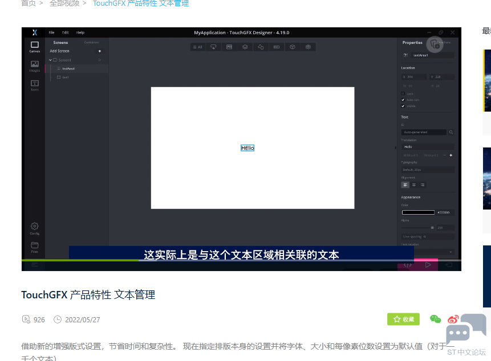Screen dimensions: 491x361
Task: Show All widgets in the widget toolbar
Action: (197, 47)
